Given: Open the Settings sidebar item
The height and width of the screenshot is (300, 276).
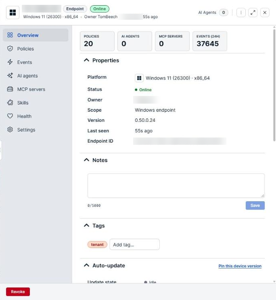Looking at the screenshot, I should 36,130.
